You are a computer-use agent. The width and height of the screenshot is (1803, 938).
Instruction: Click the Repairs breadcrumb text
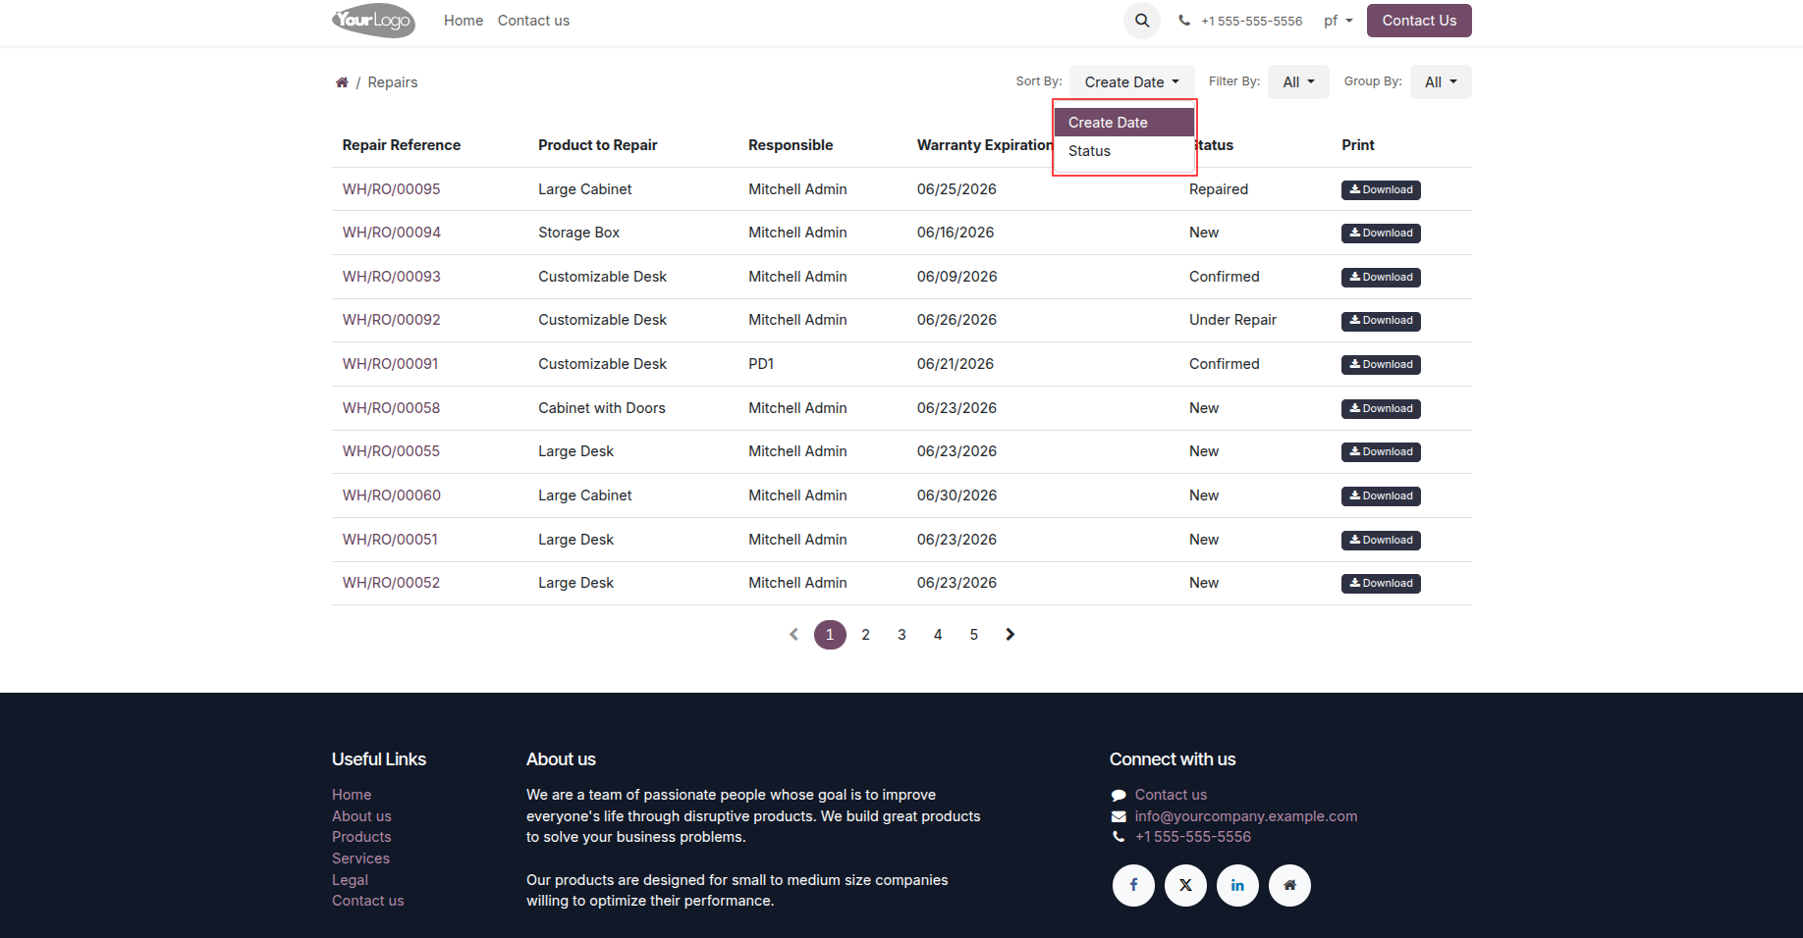pos(393,82)
